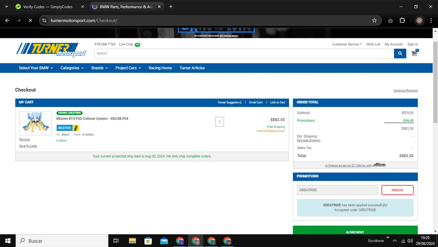Save the Bilstein item for later
This screenshot has height=247, width=438.
pos(28,146)
